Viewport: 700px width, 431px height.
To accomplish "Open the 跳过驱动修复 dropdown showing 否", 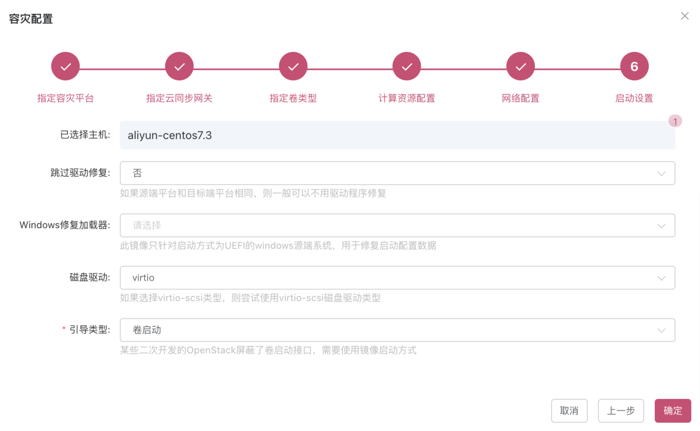I will [x=397, y=173].
